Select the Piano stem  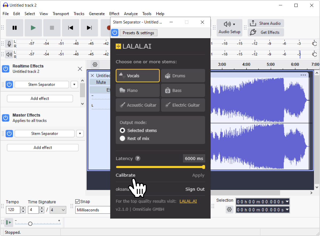138,91
